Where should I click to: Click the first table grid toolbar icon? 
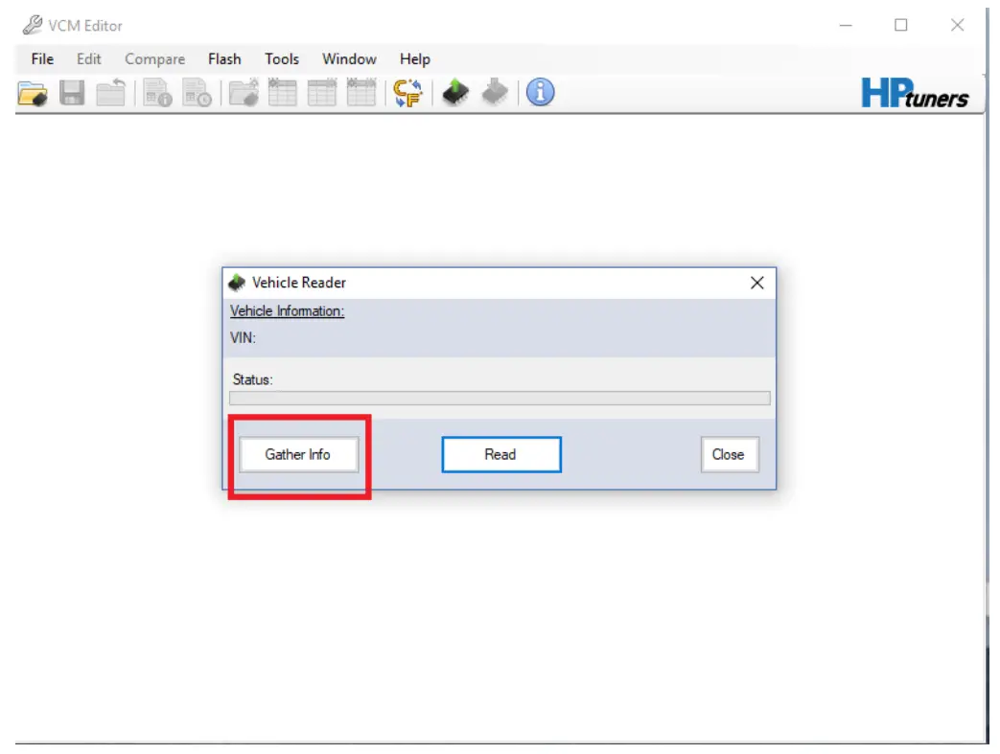283,92
